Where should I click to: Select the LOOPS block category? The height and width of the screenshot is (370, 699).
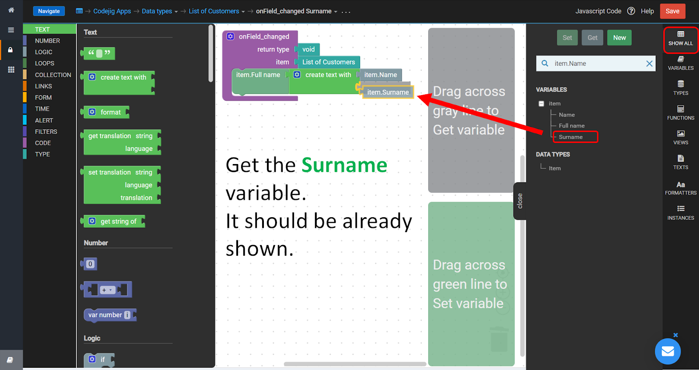[49, 63]
